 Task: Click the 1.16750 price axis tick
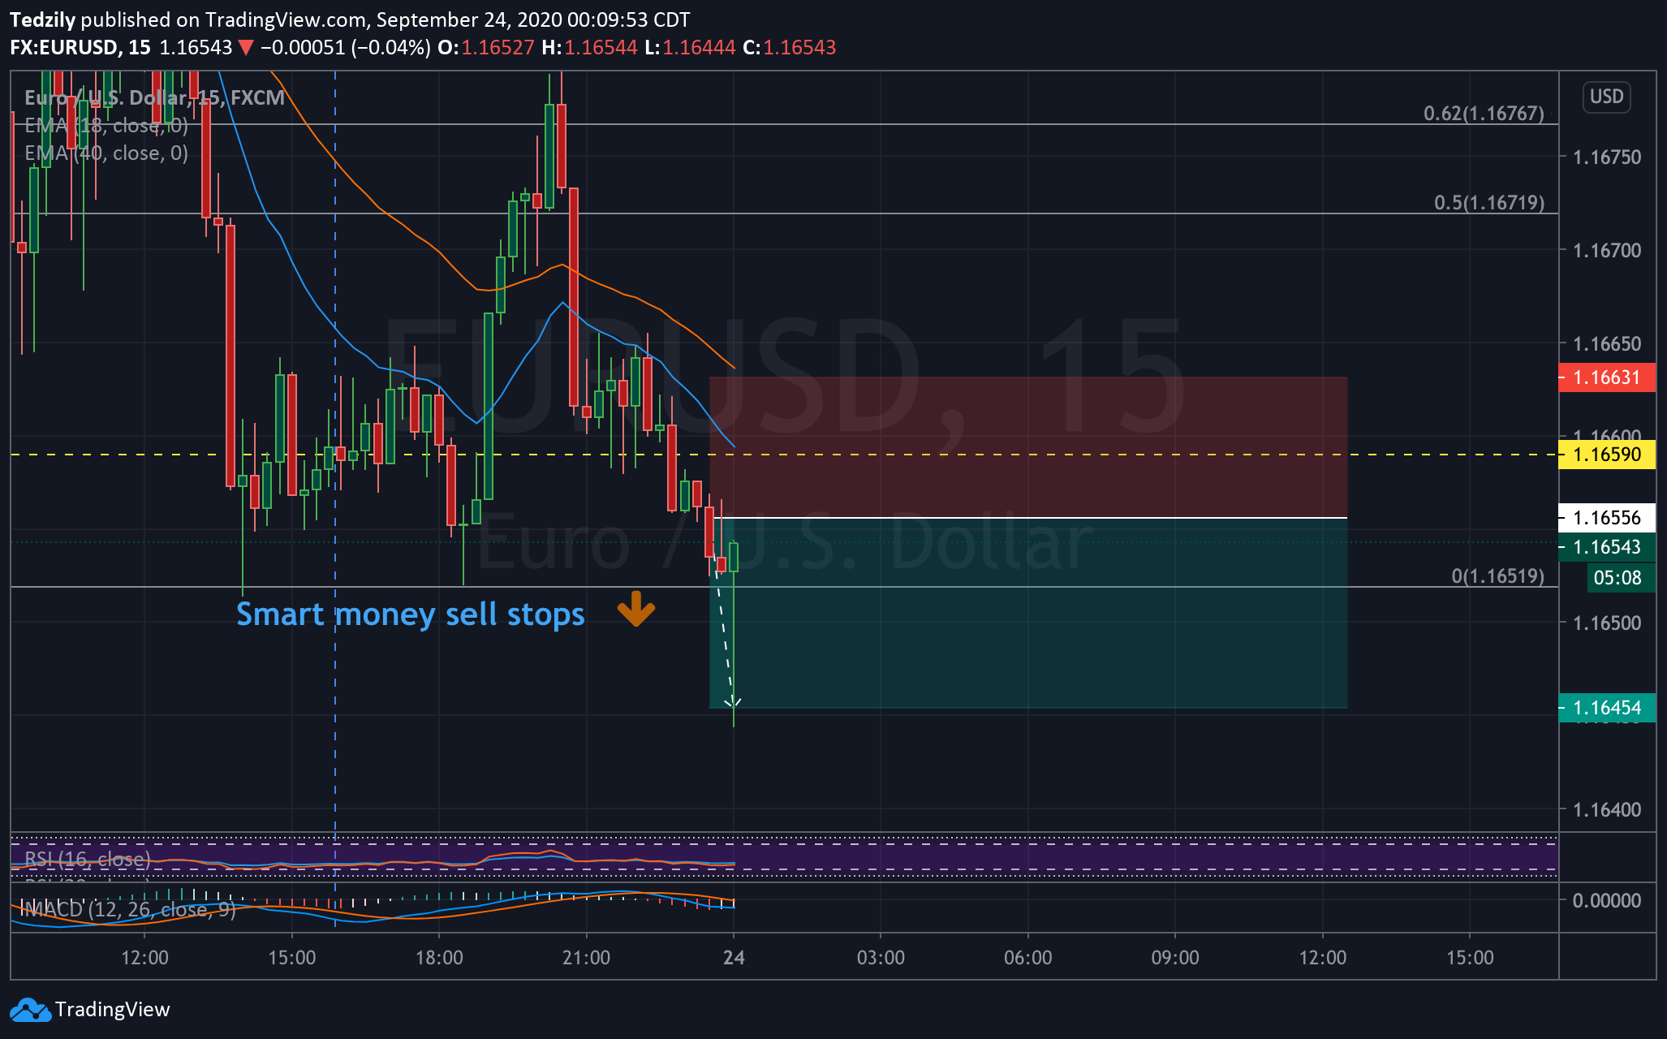1606,157
